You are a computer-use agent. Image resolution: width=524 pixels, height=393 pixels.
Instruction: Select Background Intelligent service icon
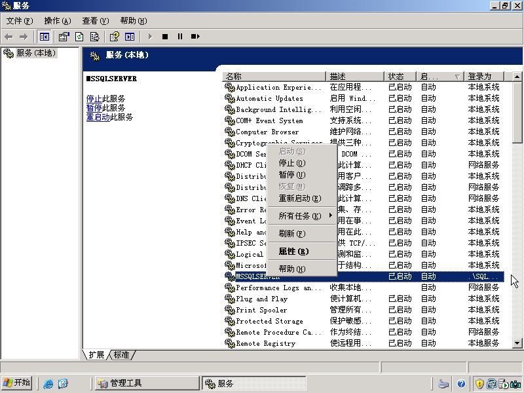[x=230, y=109]
